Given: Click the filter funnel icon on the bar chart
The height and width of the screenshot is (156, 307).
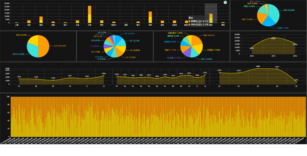Looking at the screenshot, I should (225, 2).
